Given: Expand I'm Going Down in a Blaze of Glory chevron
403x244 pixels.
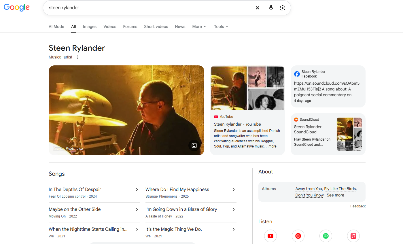Looking at the screenshot, I should 234,209.
